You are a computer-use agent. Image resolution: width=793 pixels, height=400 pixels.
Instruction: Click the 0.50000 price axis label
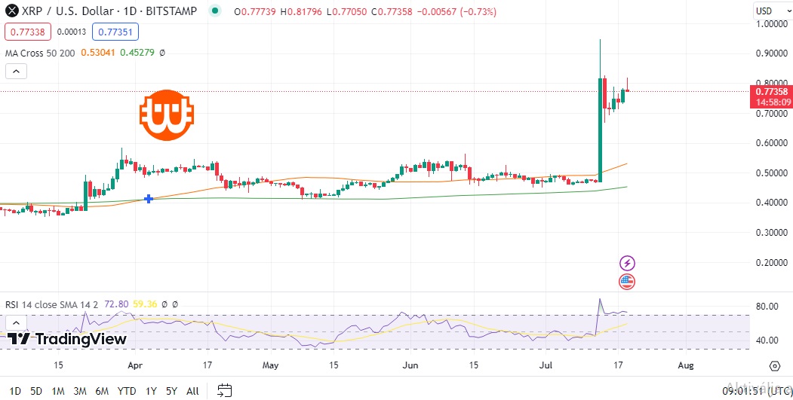[x=772, y=173]
